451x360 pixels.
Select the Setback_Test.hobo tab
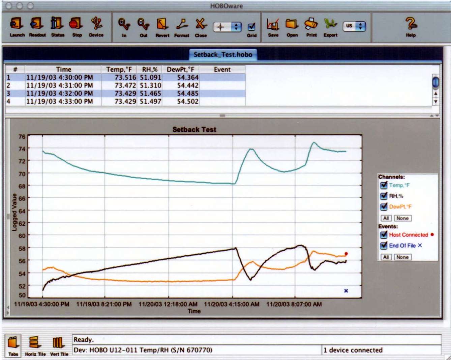pos(223,54)
